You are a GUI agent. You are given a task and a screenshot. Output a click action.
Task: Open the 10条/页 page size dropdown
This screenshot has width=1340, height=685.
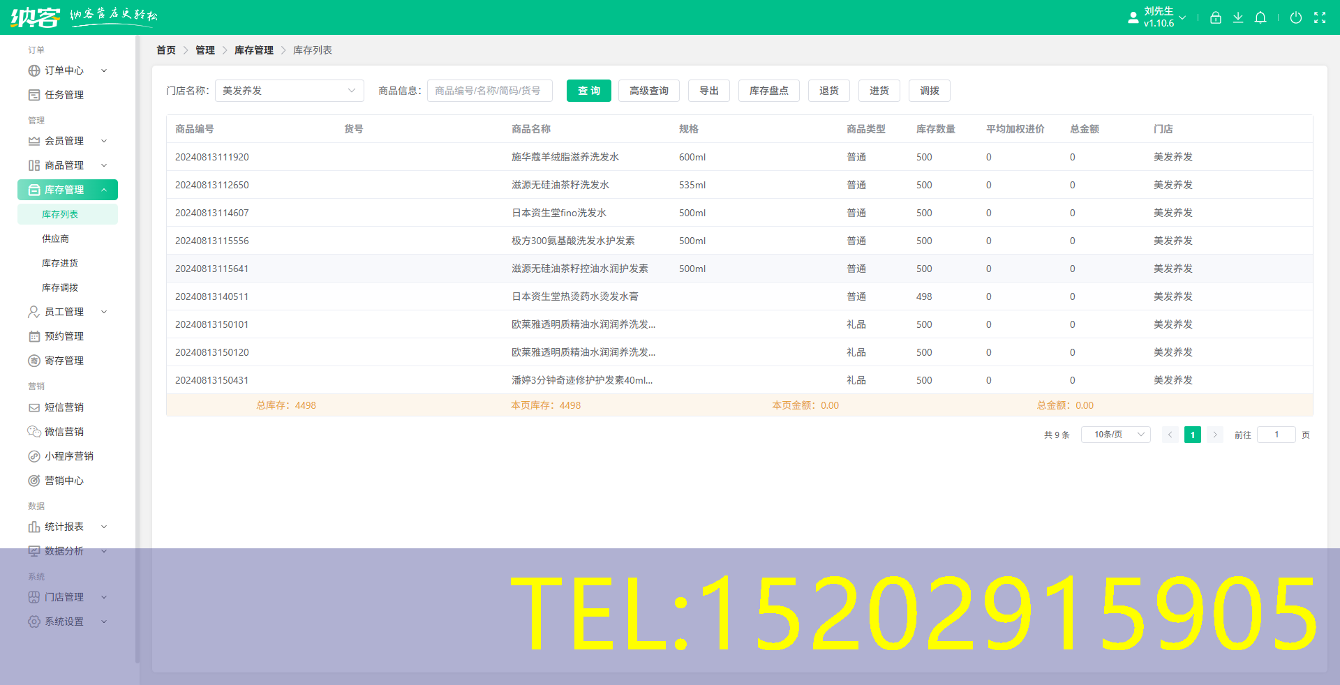click(1115, 435)
